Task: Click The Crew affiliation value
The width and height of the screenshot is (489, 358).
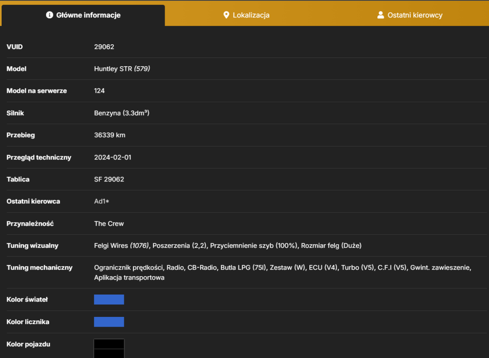Action: 109,223
